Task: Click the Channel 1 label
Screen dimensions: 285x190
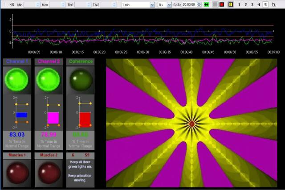Action: [17, 62]
